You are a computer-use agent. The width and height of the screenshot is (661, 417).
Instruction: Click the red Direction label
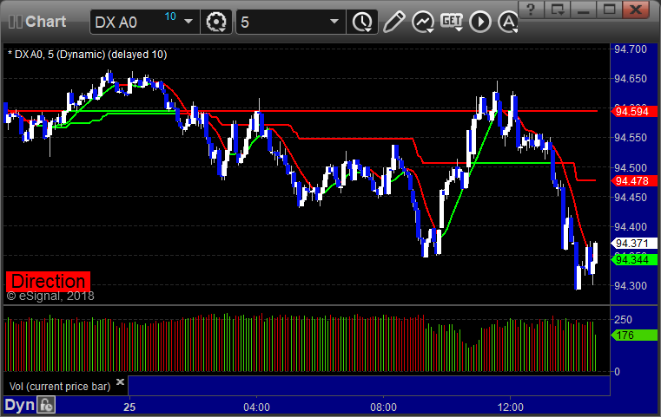point(48,281)
